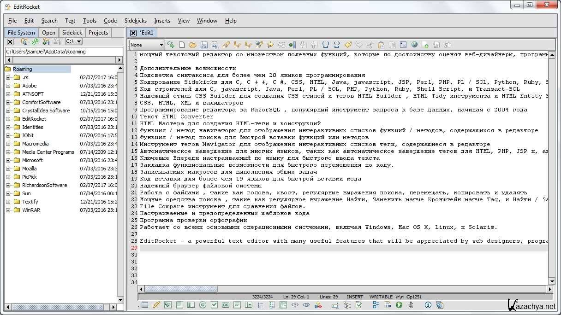Screen dimensions: 561x315
Task: Close the File System side panel
Action: (x=10, y=42)
